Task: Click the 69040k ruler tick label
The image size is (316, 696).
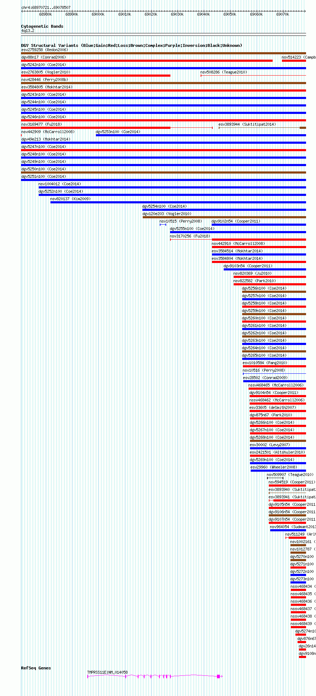Action: point(203,15)
